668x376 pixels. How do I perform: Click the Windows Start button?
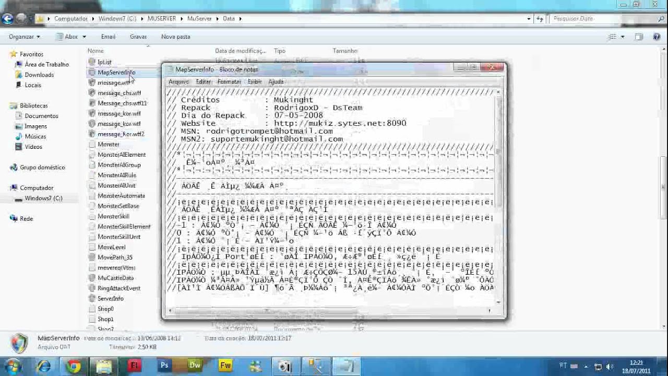click(x=14, y=366)
